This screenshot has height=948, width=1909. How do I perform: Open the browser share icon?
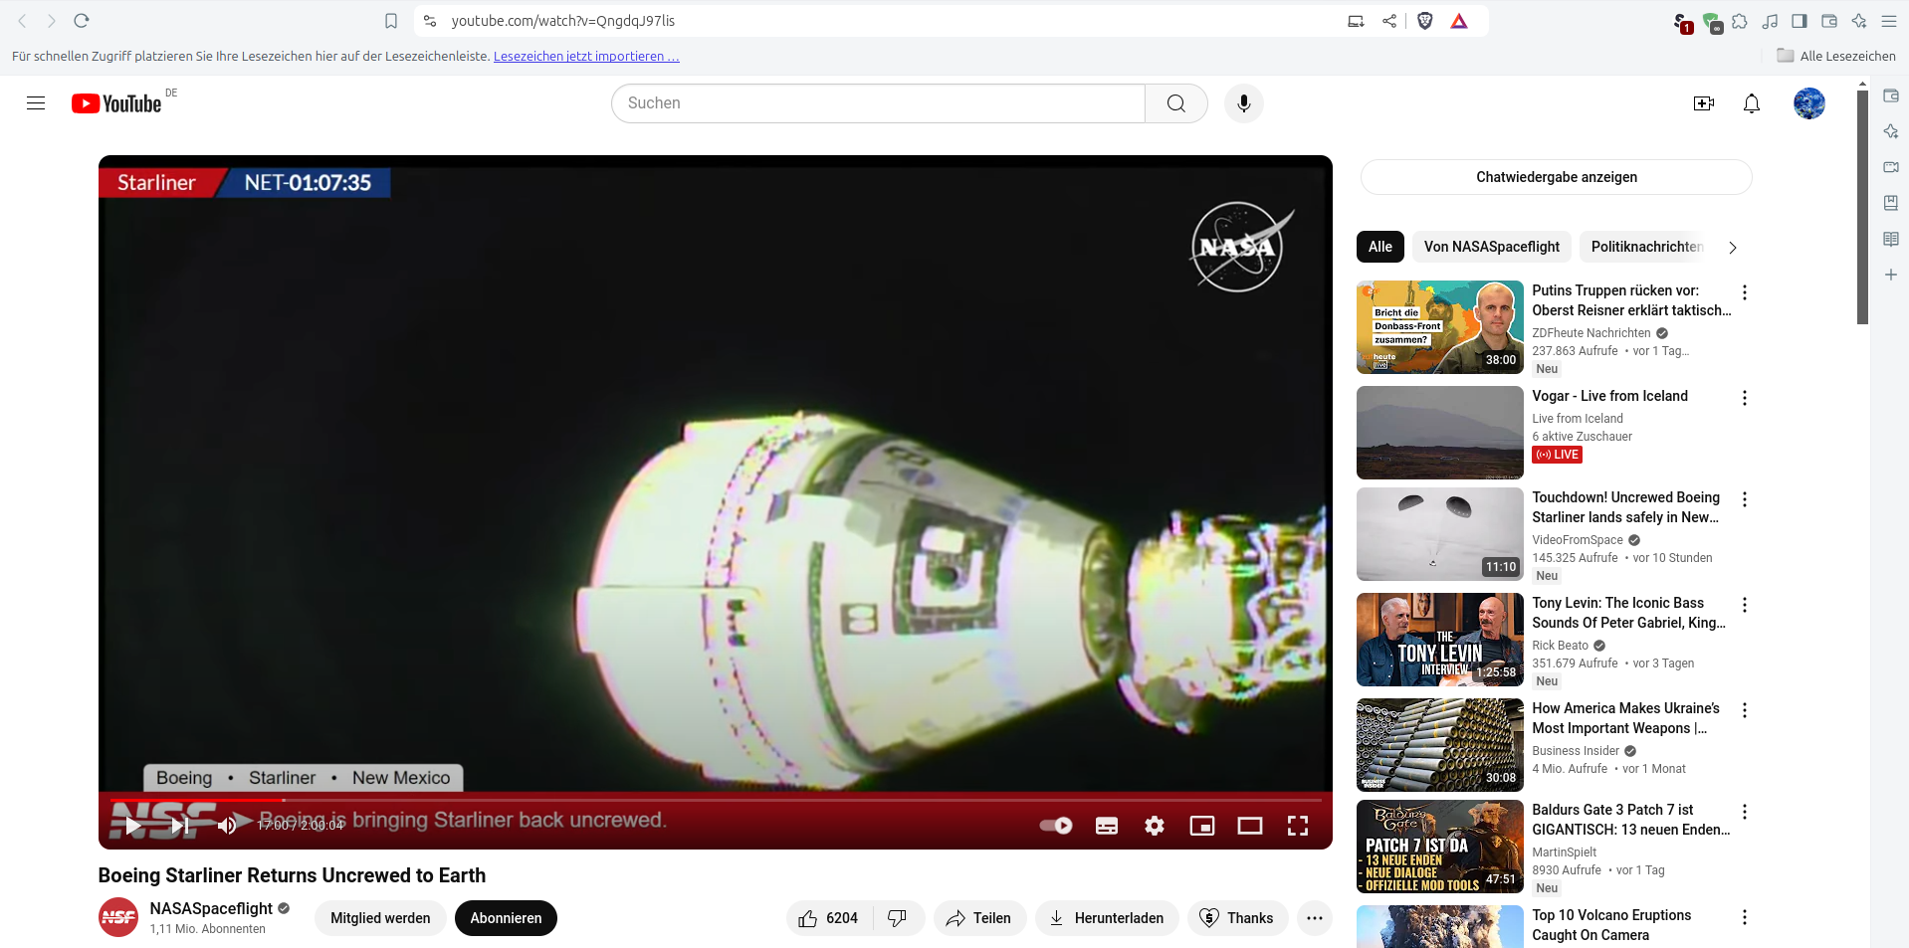[x=1389, y=21]
